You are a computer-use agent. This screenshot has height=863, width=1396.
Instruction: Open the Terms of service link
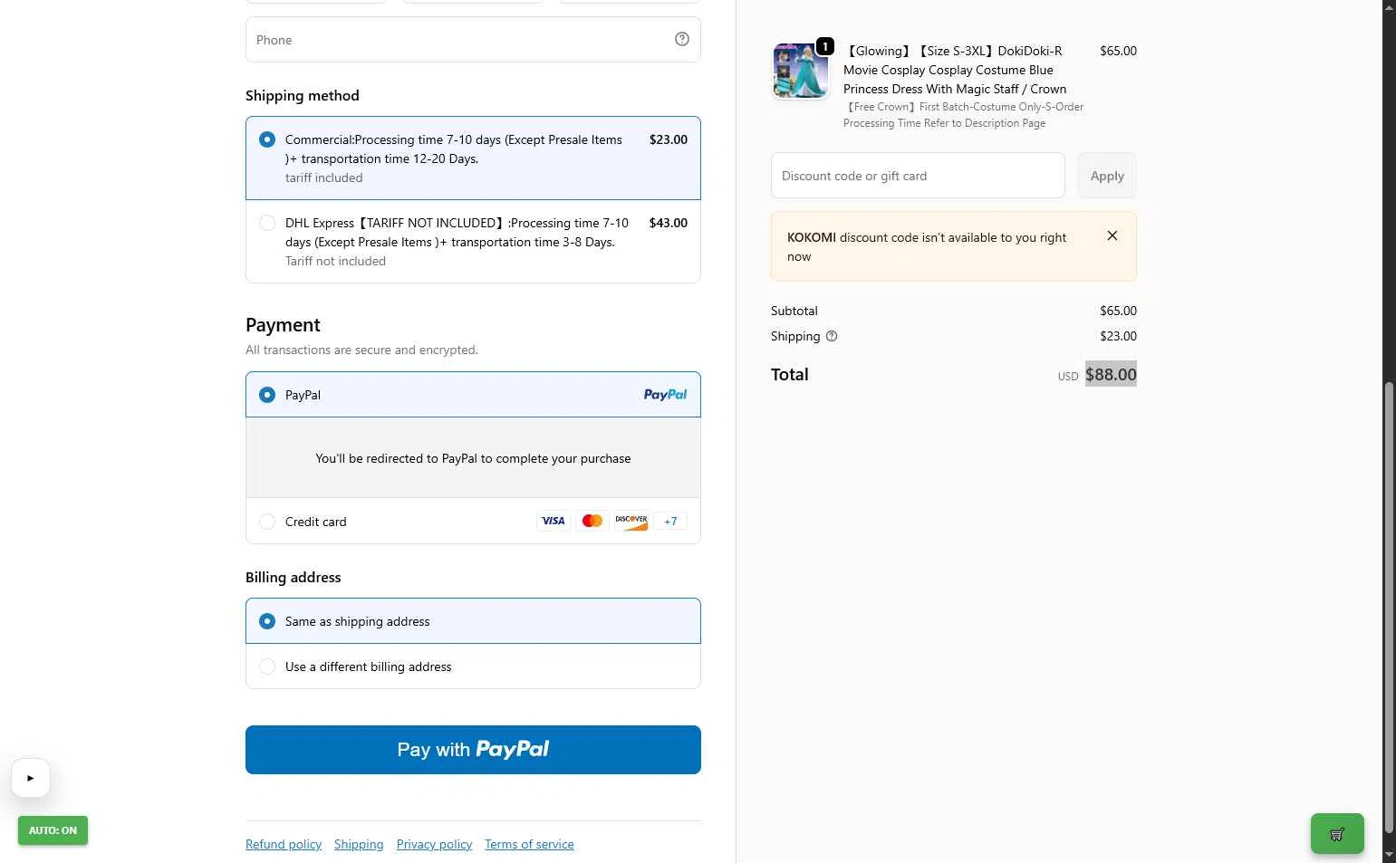coord(529,844)
